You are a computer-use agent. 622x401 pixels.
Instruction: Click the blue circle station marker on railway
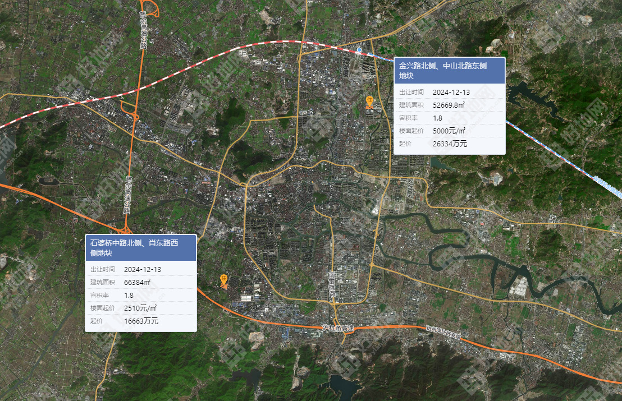click(359, 50)
